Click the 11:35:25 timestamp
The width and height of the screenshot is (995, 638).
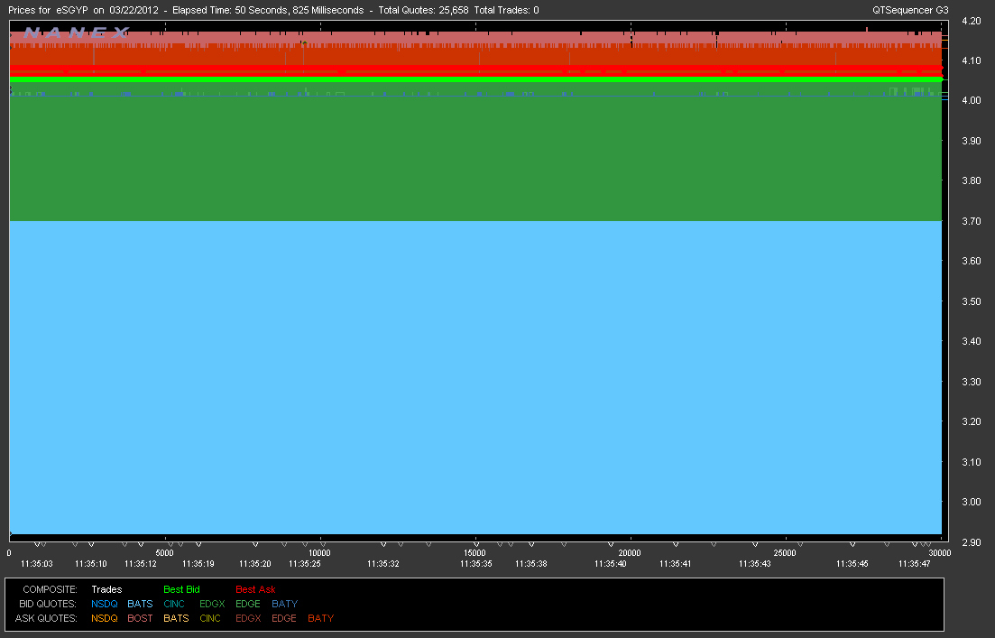pyautogui.click(x=305, y=564)
